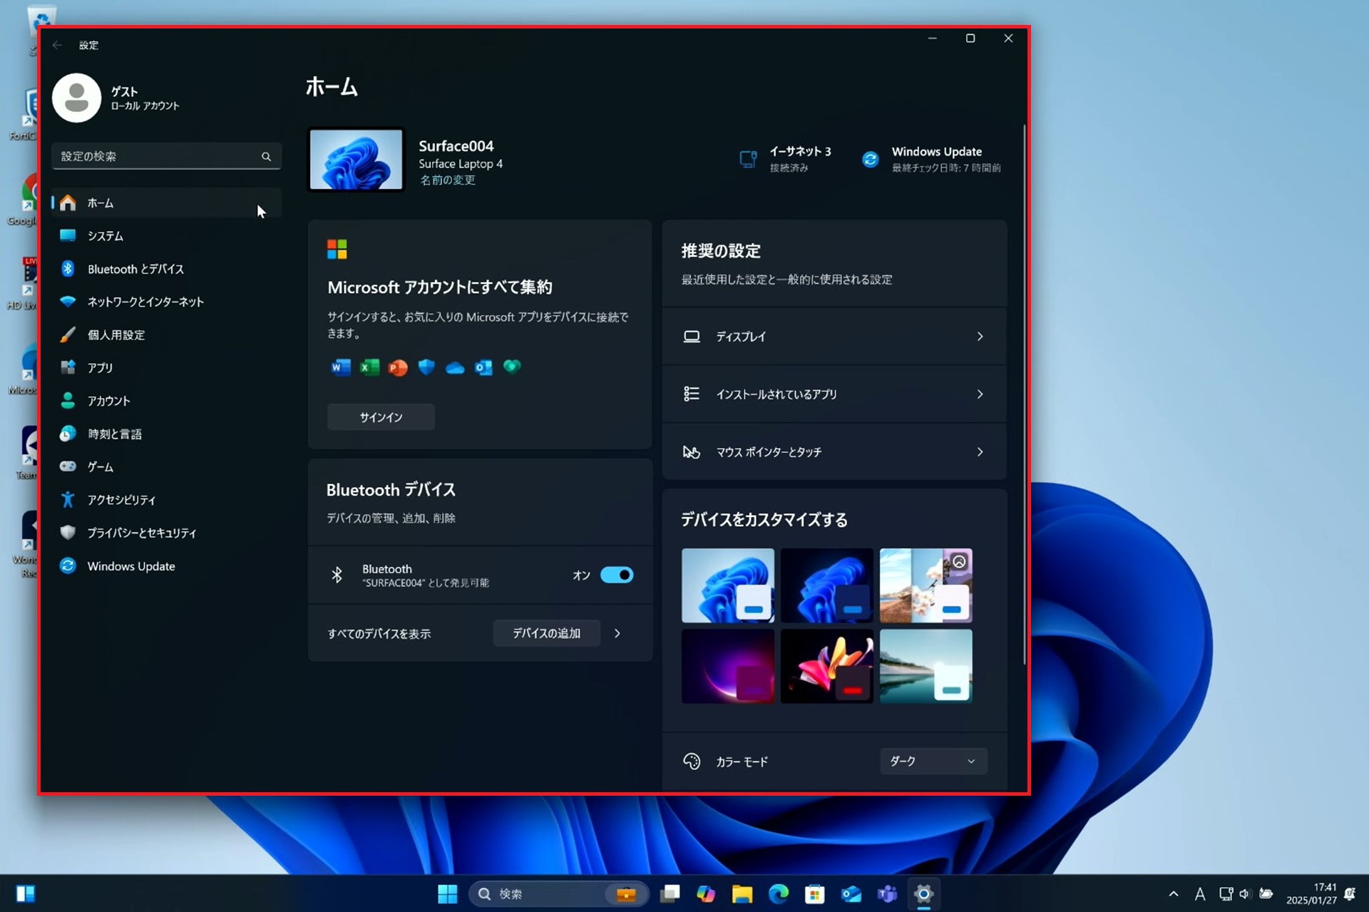
Task: Click the OneDrive cloud icon in account card
Action: 455,368
